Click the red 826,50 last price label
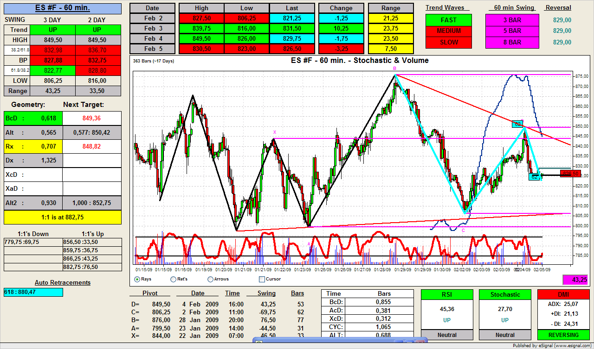594x349 pixels. pyautogui.click(x=570, y=174)
